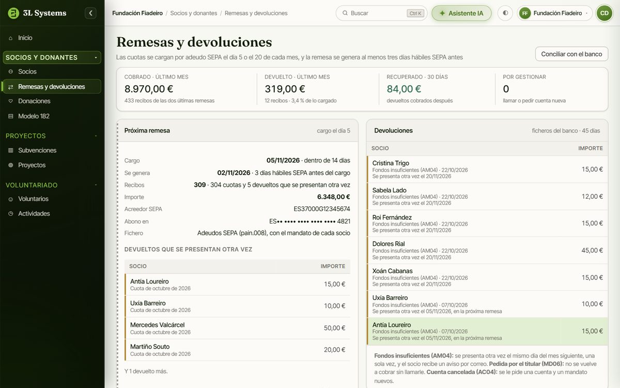The image size is (620, 388).
Task: Click the Acreedor SEPA value ES37000G12345674
Action: click(322, 209)
